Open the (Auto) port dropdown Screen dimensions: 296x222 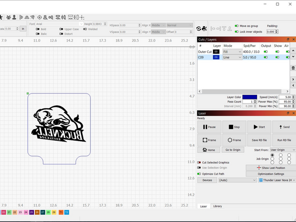click(x=237, y=180)
